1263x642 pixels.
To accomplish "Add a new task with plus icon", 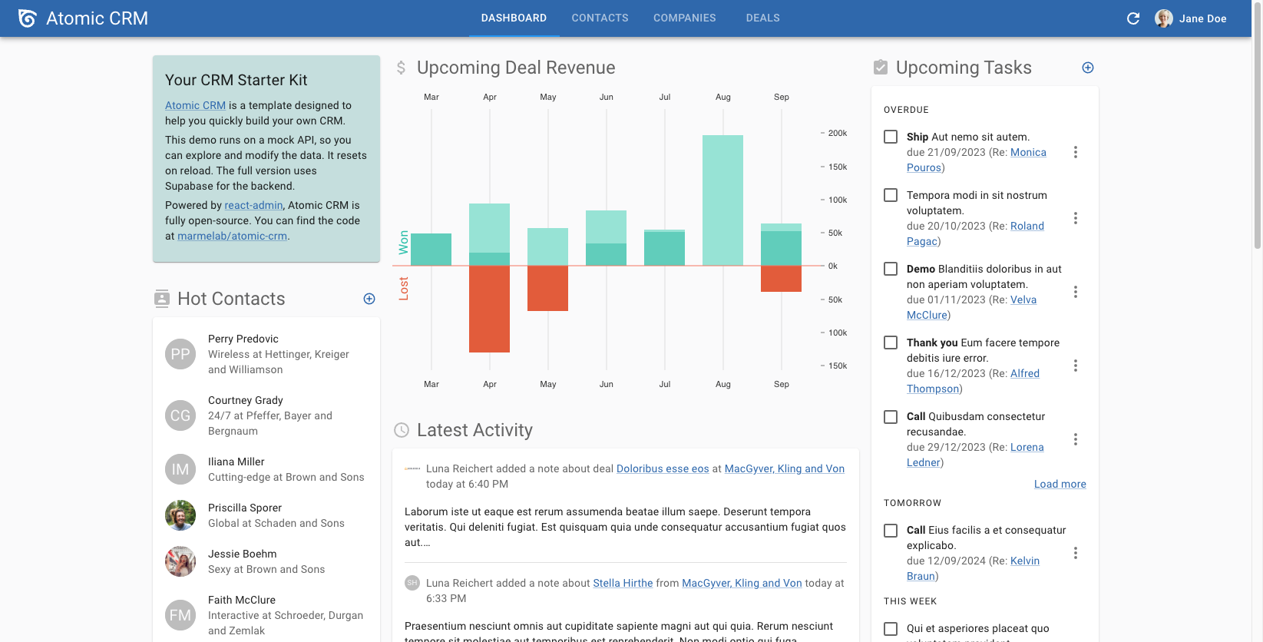I will [x=1087, y=68].
